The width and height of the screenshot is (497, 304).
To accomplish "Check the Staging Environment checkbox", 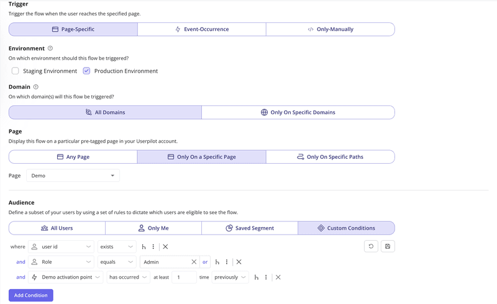I will coord(15,71).
